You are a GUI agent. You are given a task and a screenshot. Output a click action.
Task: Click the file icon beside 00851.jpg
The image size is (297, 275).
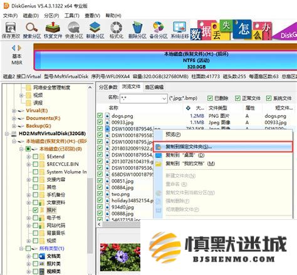(107, 181)
